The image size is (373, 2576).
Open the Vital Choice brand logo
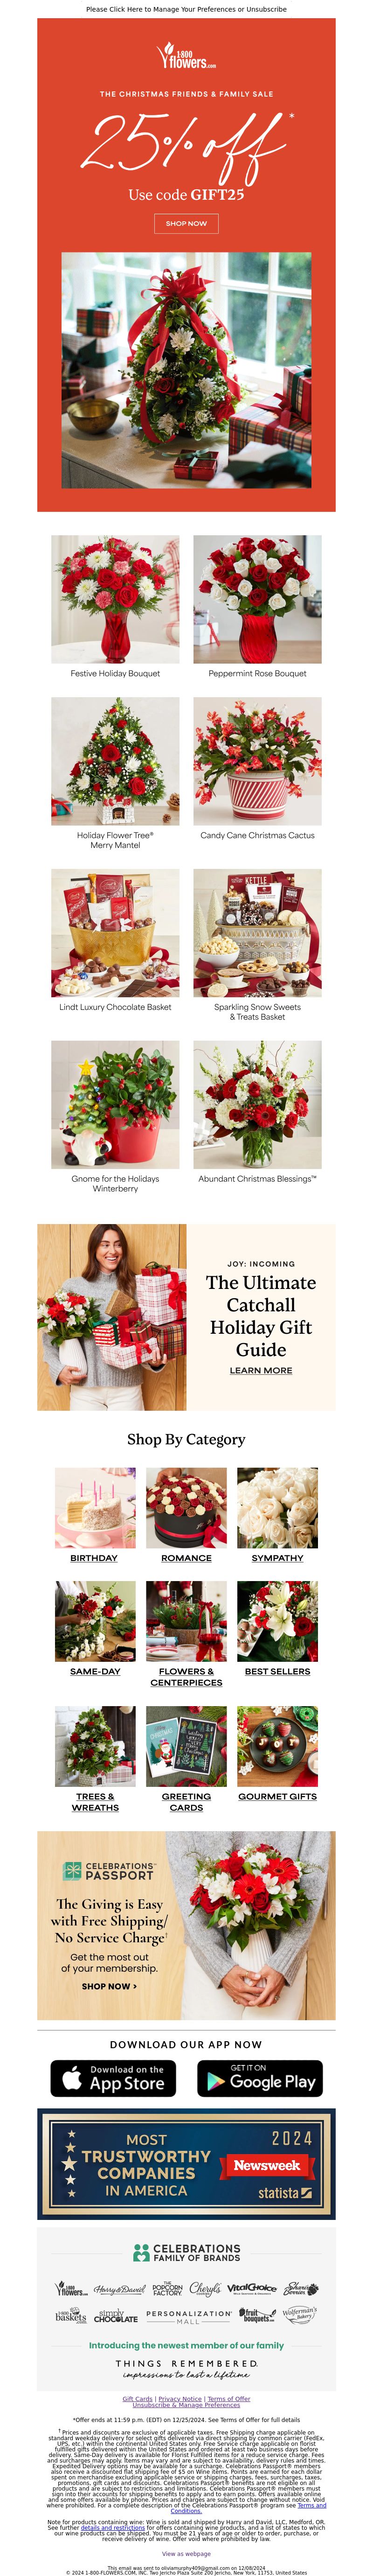click(251, 2288)
